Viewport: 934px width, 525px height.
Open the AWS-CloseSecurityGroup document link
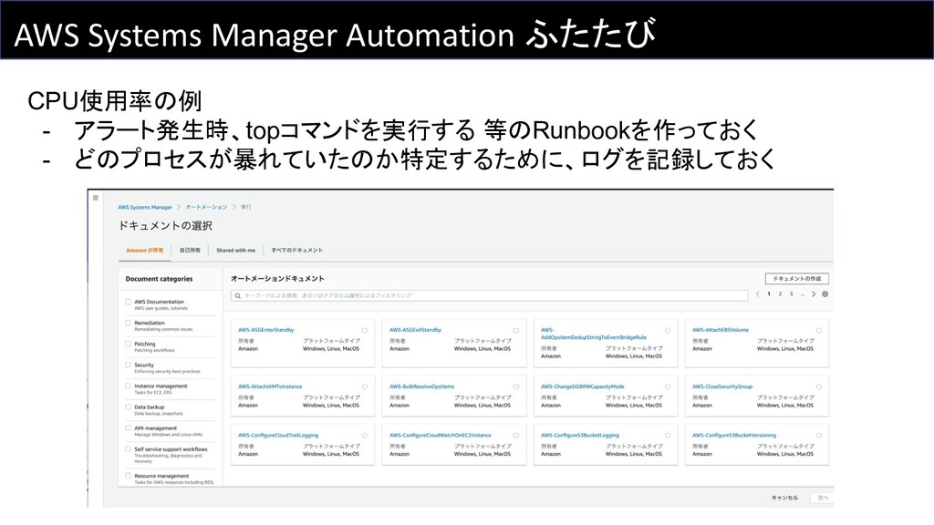coord(722,386)
